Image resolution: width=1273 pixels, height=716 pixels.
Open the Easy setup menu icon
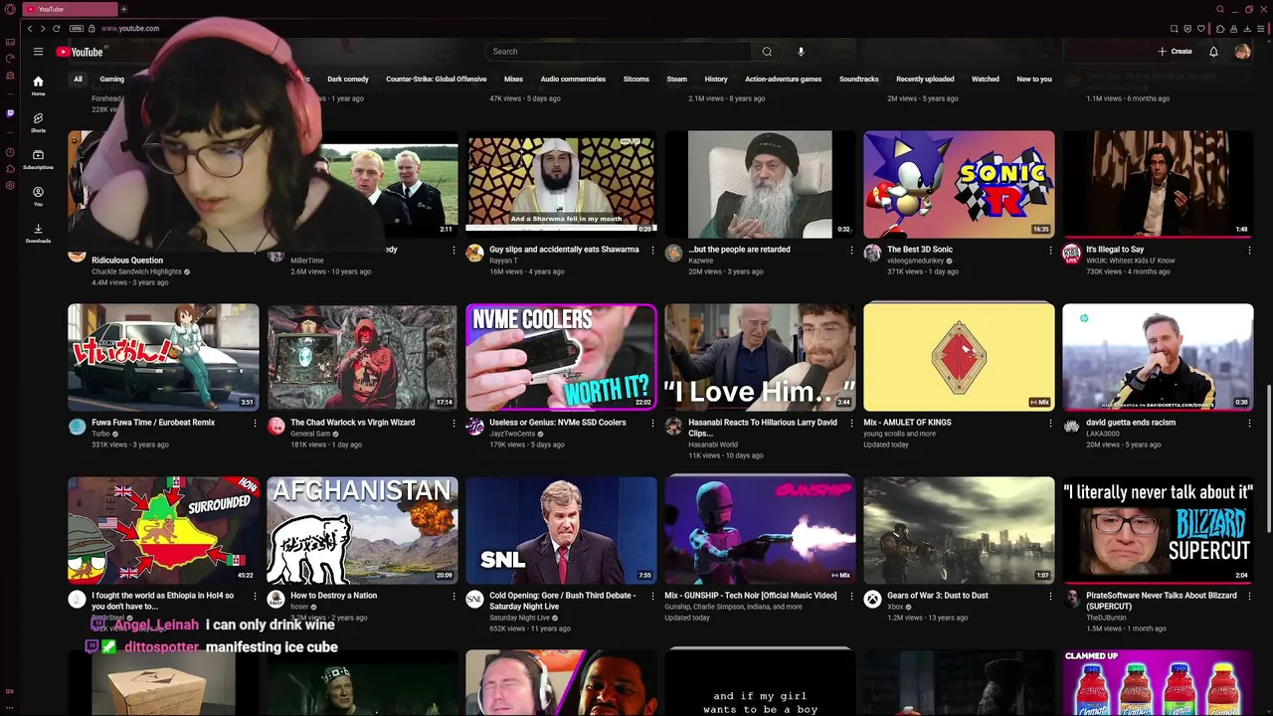pyautogui.click(x=1261, y=29)
